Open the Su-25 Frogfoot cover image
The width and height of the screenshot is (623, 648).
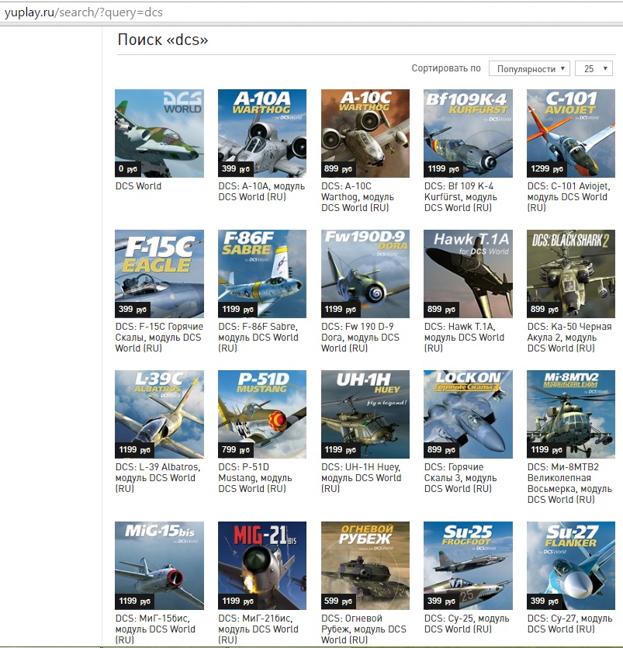pos(468,566)
